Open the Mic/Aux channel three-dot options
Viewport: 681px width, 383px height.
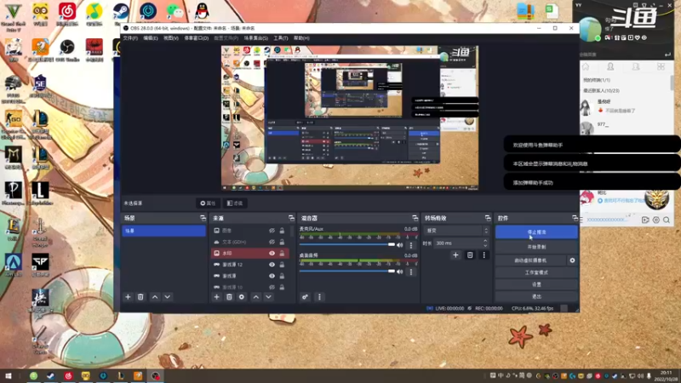pos(411,246)
